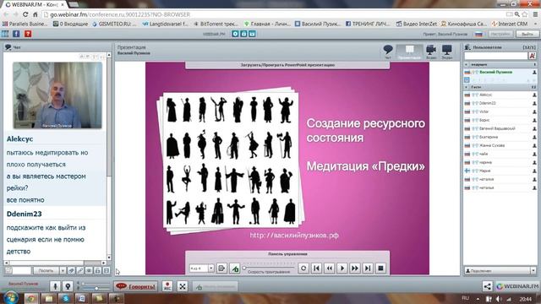The image size is (541, 304).
Task: Click the Russian flag language selector in header
Action: [478, 34]
